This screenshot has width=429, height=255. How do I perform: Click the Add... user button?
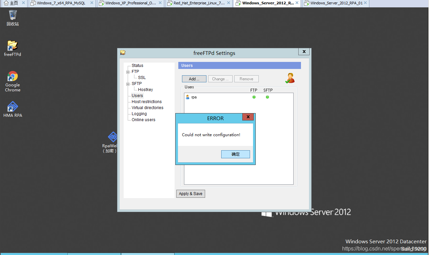coord(194,79)
